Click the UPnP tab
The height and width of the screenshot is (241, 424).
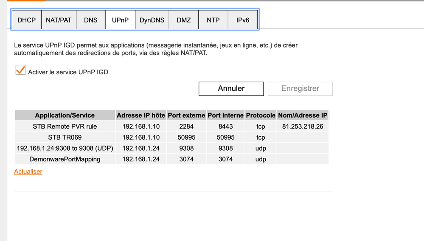tap(120, 20)
